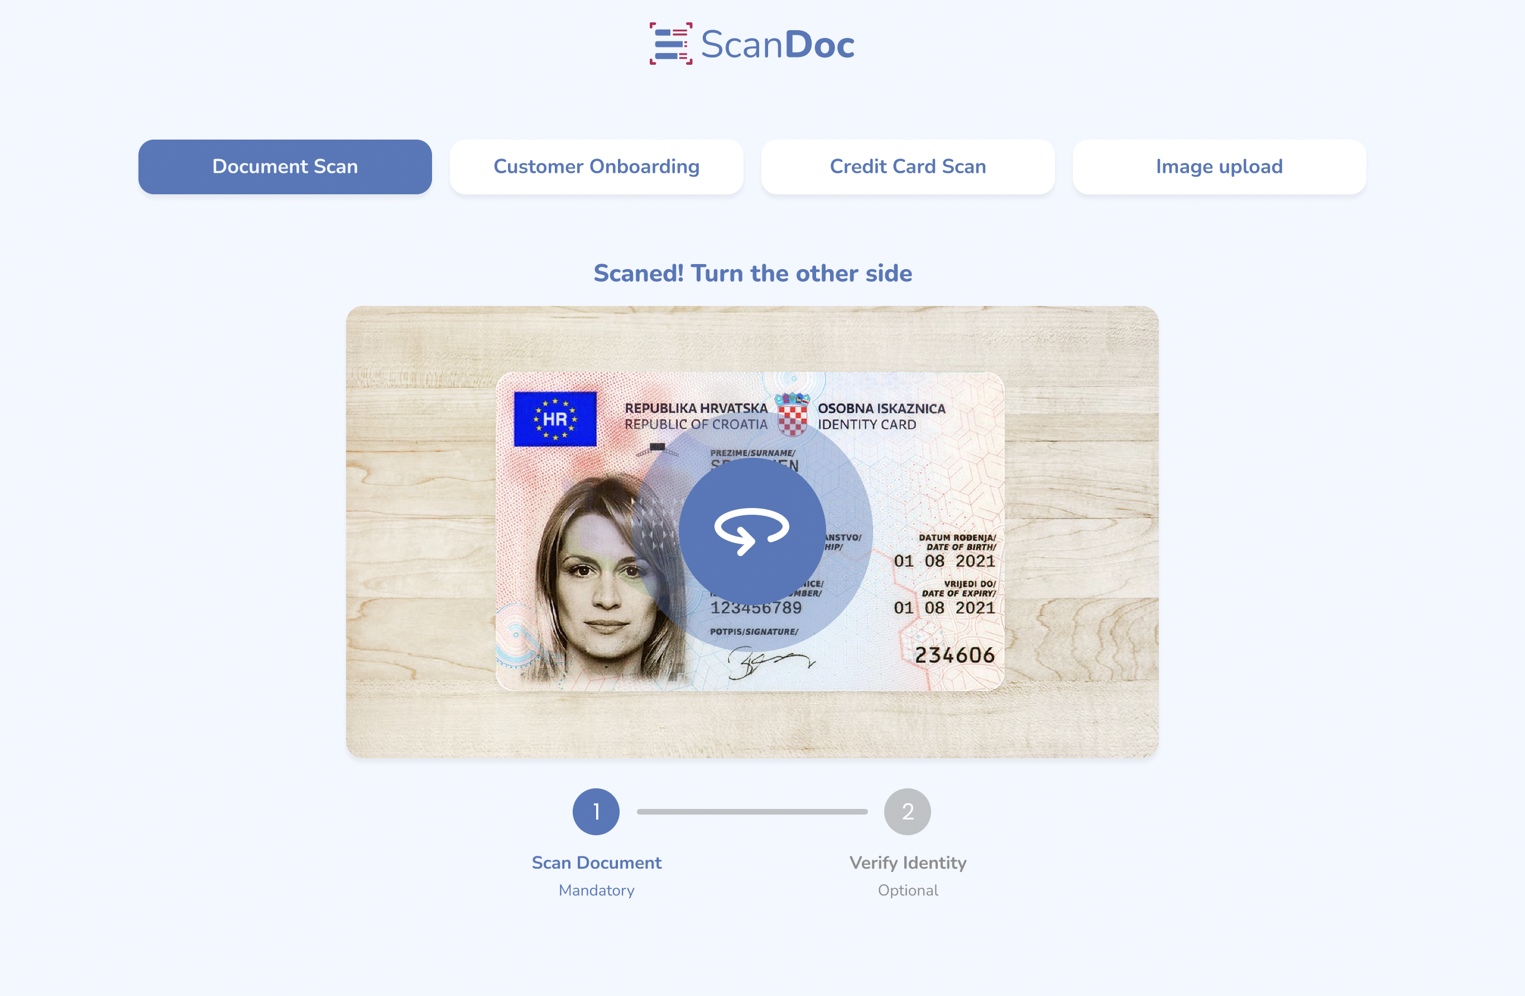This screenshot has width=1525, height=996.
Task: Click the step 2 Verify Identity indicator
Action: click(908, 811)
